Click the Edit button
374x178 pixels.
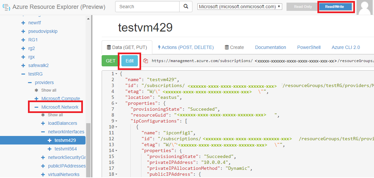point(130,61)
